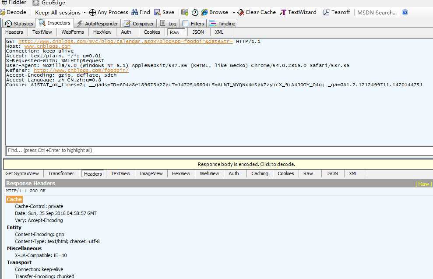This screenshot has height=279, width=433.
Task: Open the Fiddler menu item at top
Action: coord(14,3)
